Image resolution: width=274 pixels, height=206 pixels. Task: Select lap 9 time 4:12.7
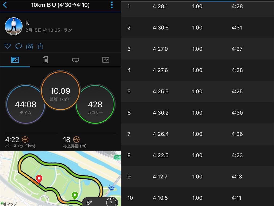tap(160, 177)
